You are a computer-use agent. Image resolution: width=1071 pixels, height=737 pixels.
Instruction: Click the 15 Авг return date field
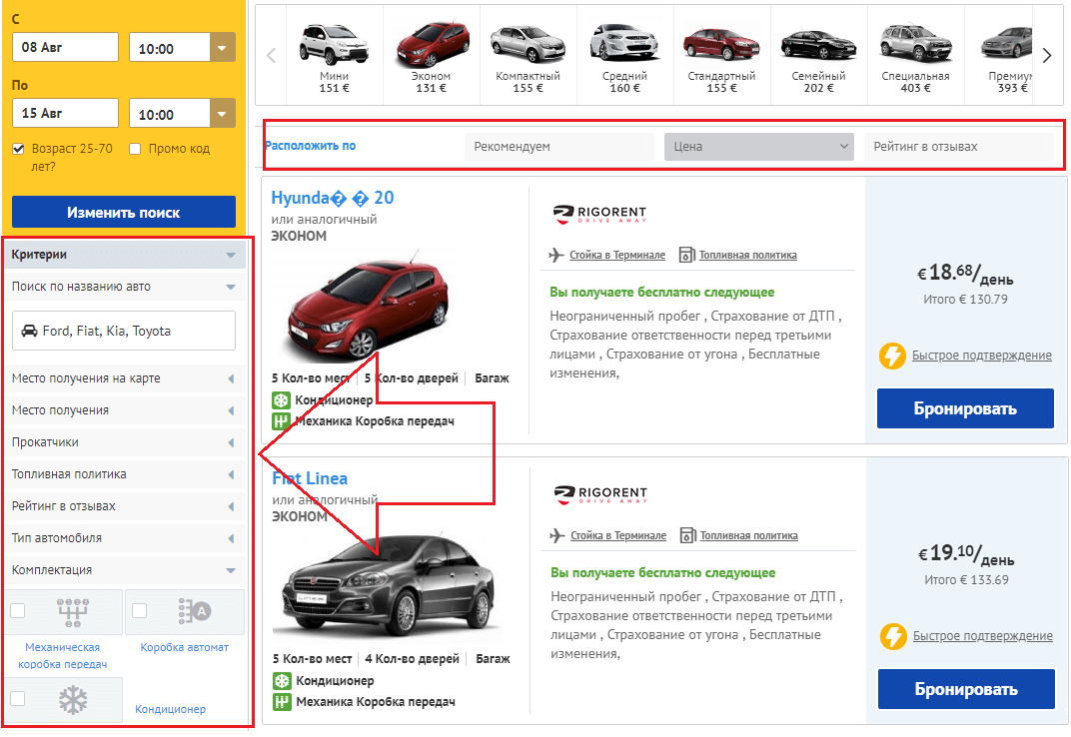pyautogui.click(x=65, y=114)
